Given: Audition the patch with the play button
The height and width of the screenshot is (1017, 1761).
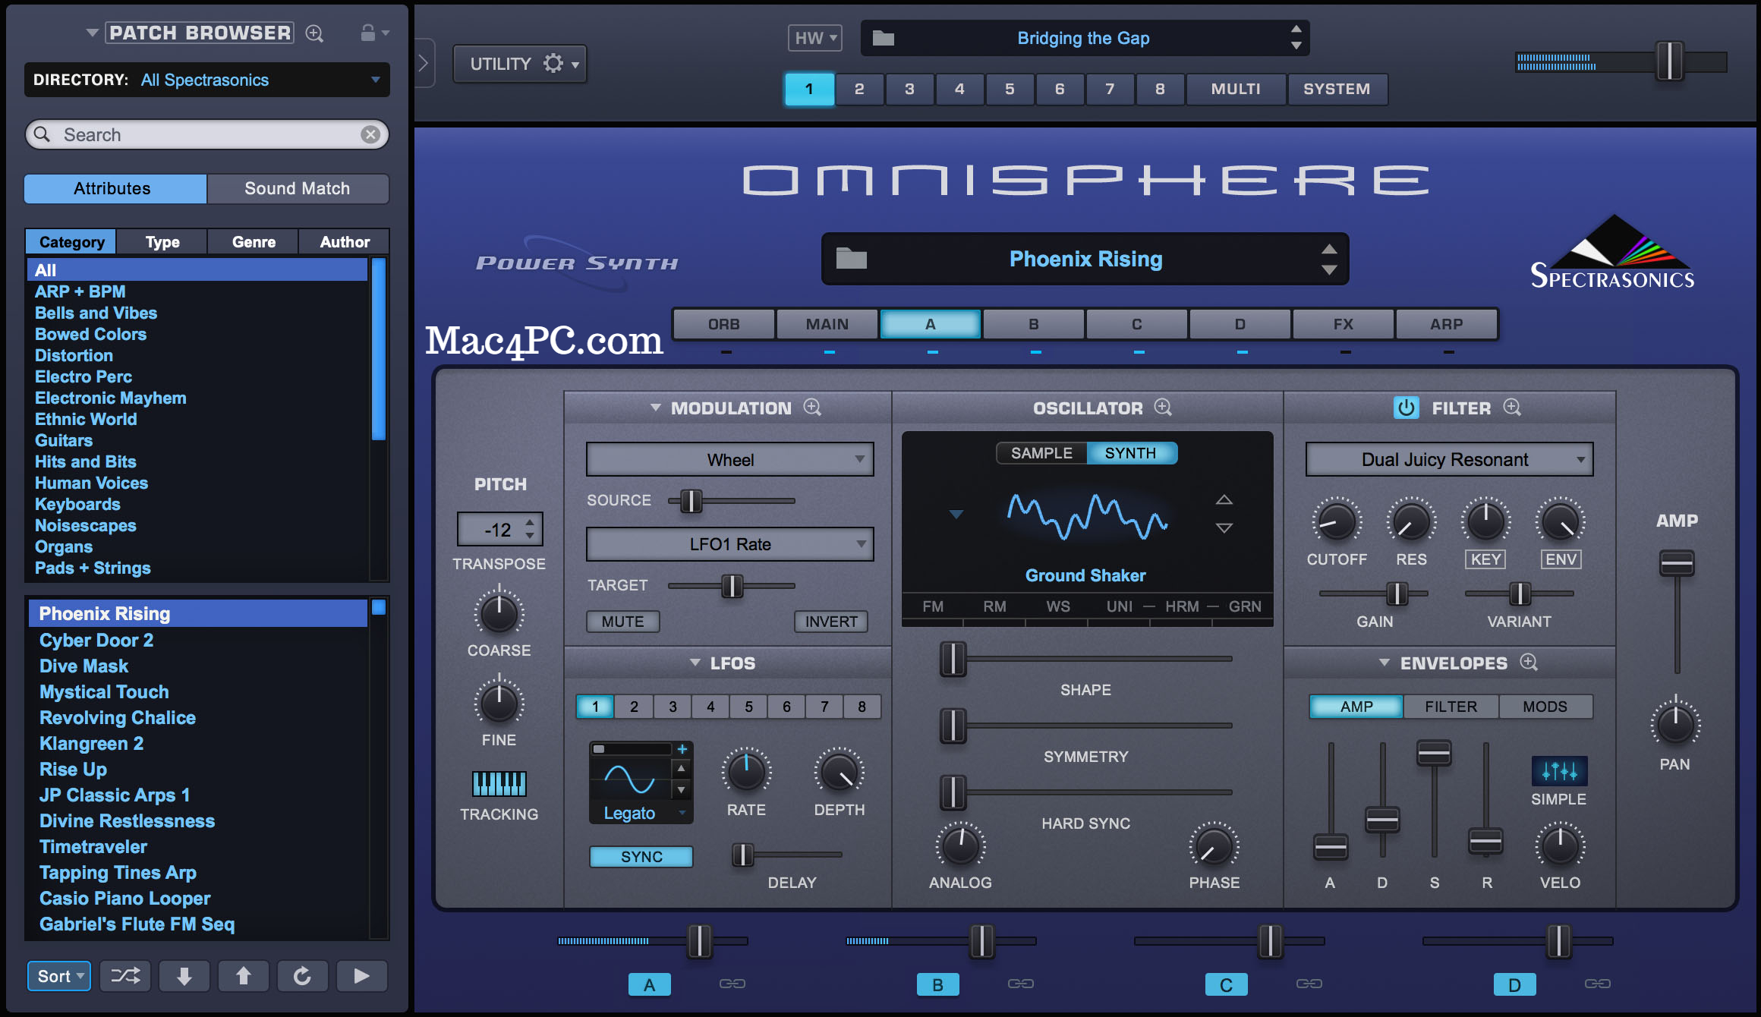Looking at the screenshot, I should pos(361,976).
